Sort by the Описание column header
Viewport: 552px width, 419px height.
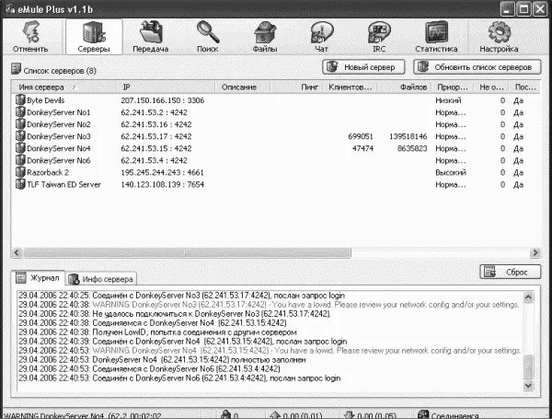243,87
